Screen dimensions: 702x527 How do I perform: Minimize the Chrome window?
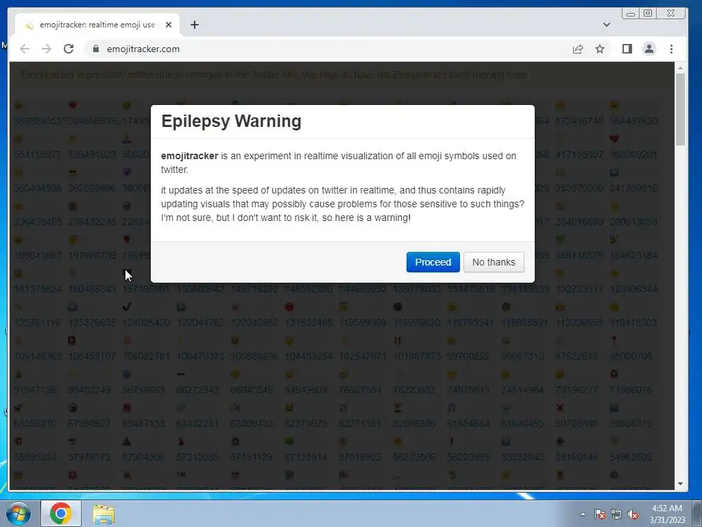coord(631,14)
